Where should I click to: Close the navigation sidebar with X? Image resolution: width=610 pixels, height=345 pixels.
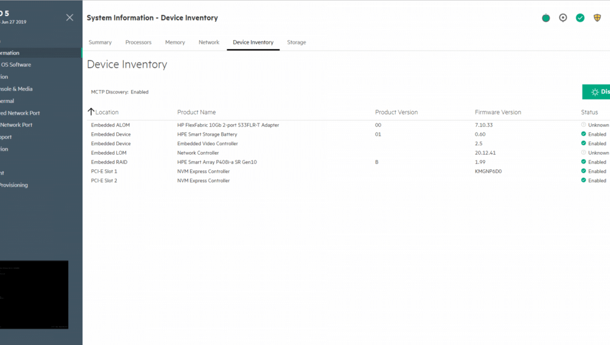coord(70,18)
